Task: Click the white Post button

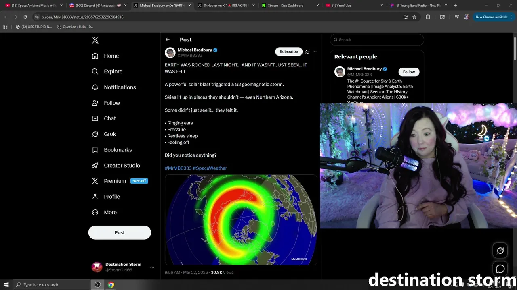Action: tap(120, 232)
